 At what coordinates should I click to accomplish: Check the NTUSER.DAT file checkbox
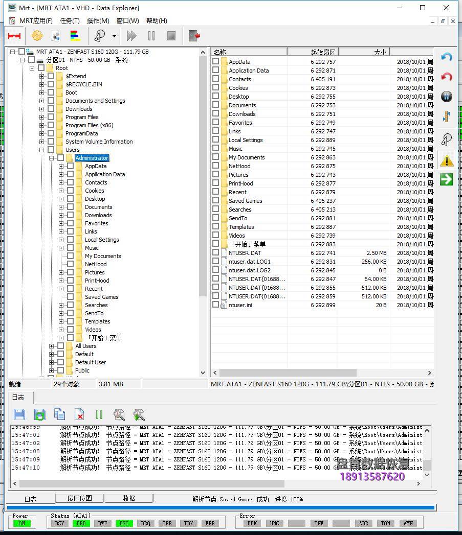point(215,252)
